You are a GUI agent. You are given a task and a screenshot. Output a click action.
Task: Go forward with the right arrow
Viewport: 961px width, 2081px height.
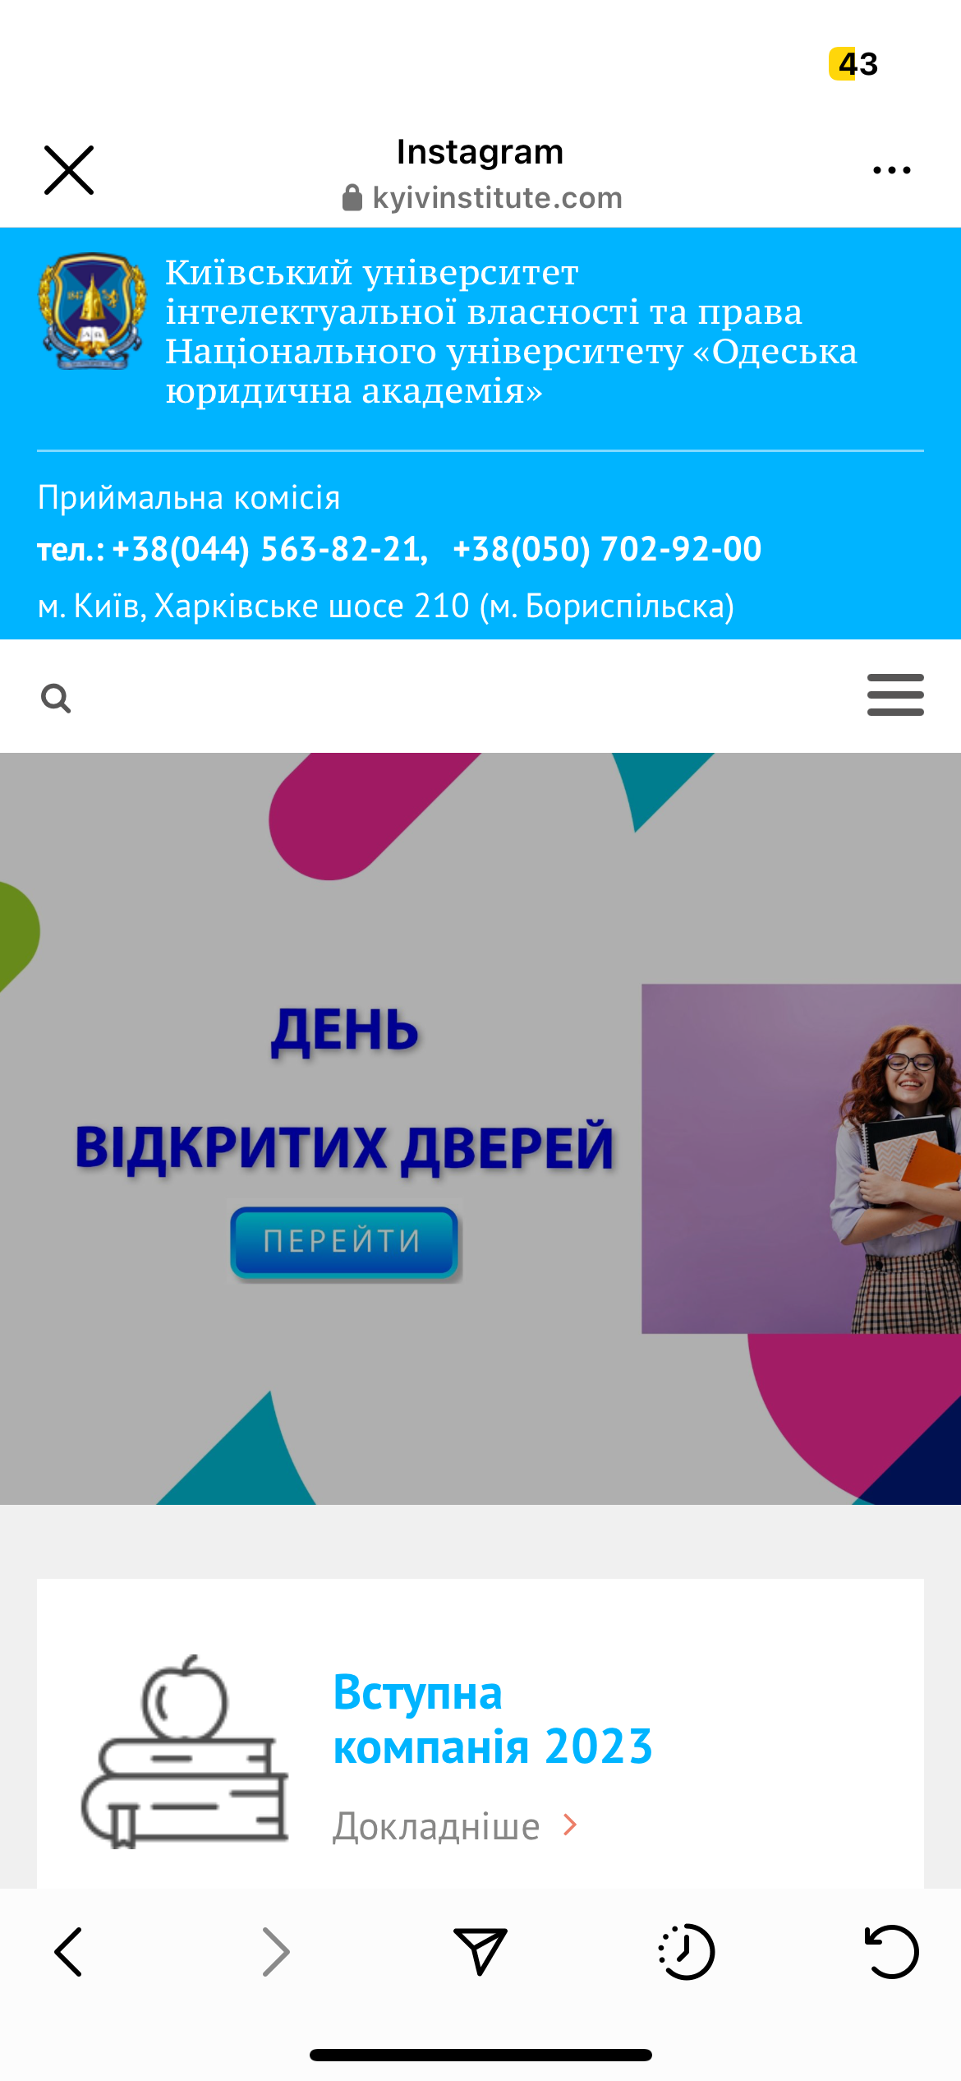coord(276,1951)
